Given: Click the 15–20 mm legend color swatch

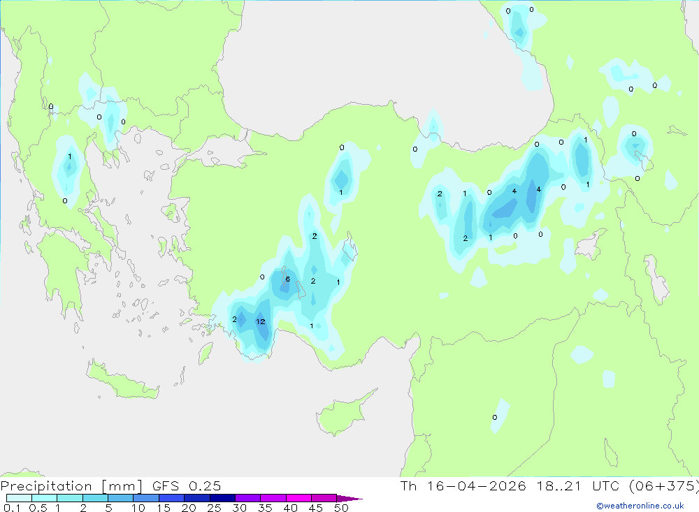Looking at the screenshot, I should [172, 498].
